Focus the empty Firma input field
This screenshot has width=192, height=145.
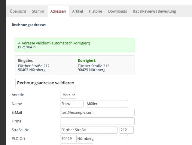pos(97,121)
